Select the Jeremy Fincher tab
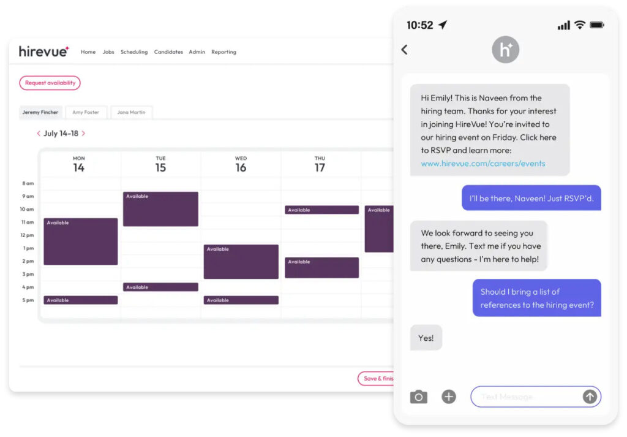 click(x=40, y=112)
